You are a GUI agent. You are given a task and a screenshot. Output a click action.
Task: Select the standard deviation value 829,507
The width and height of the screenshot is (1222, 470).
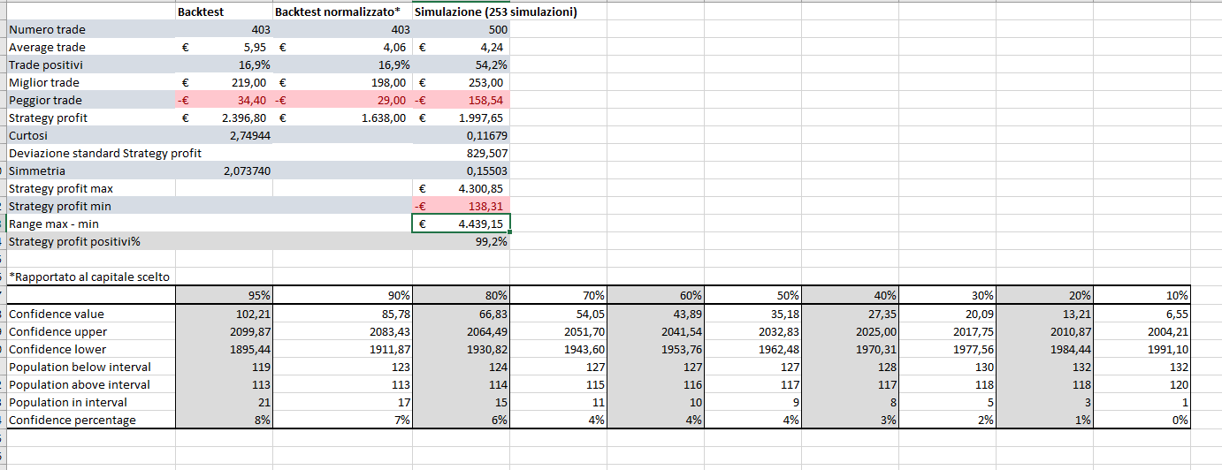pos(462,154)
